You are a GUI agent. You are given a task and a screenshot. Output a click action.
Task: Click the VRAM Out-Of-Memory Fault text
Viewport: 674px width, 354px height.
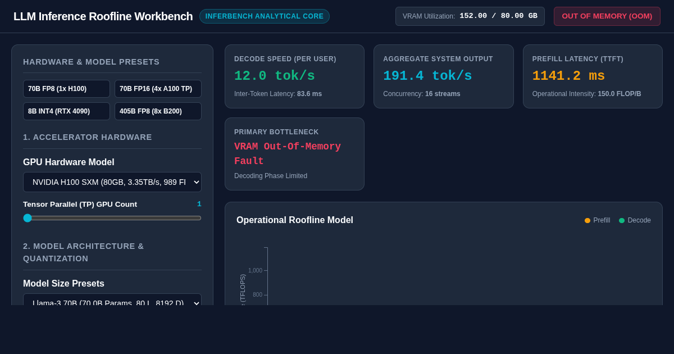(x=288, y=154)
